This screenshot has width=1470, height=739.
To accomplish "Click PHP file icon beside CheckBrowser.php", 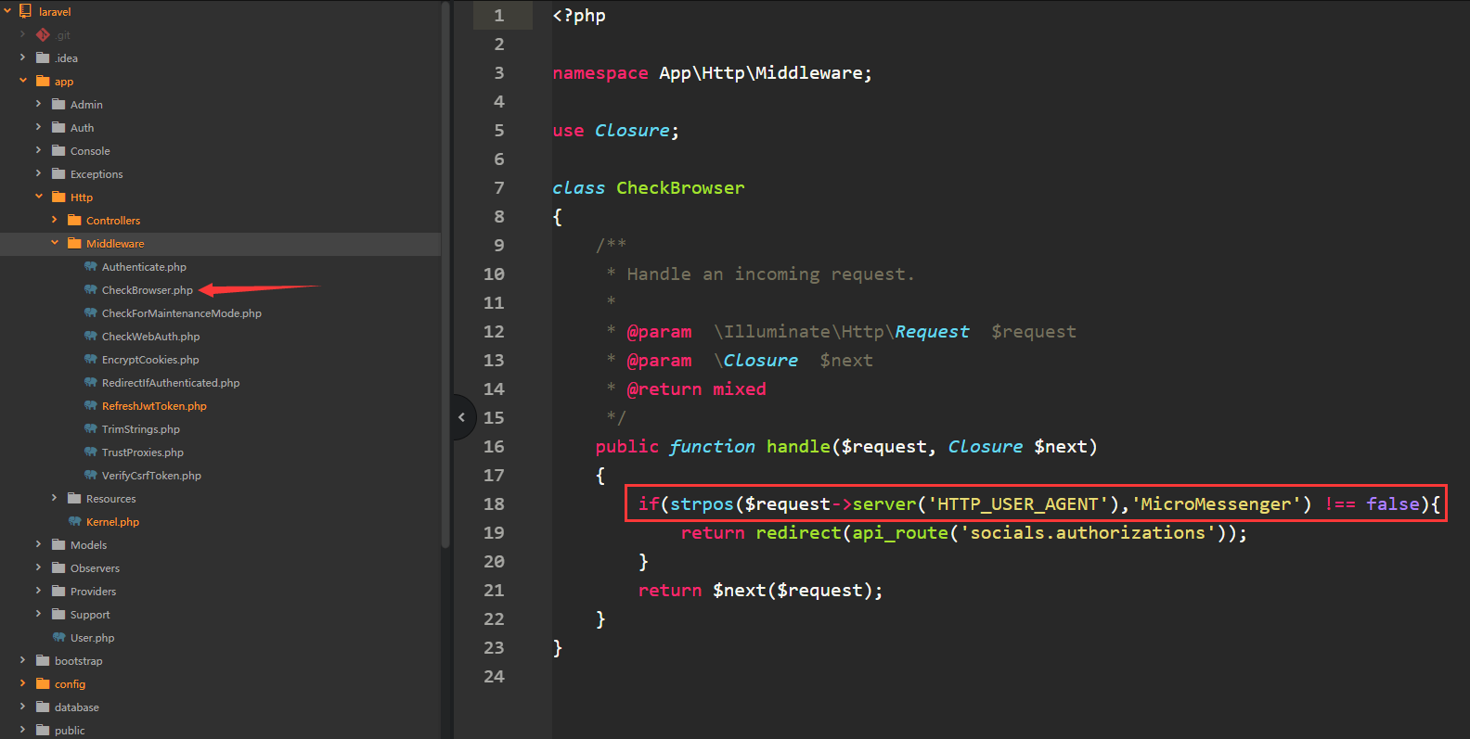I will pyautogui.click(x=90, y=289).
